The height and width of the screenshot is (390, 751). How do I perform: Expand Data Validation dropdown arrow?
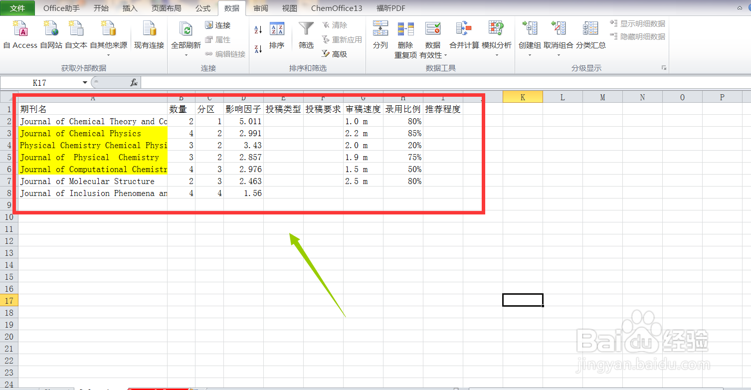point(445,55)
